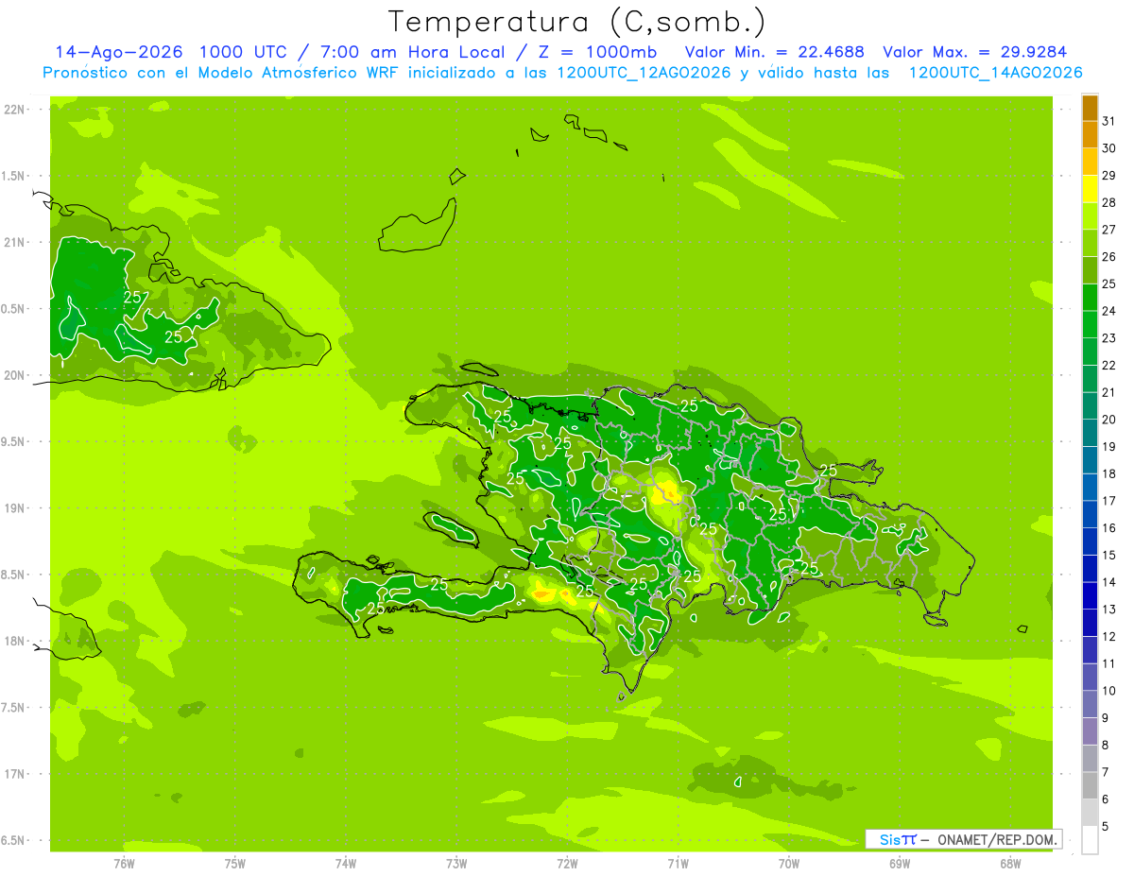
Task: Click the 68W longitude axis label
Action: [1010, 864]
